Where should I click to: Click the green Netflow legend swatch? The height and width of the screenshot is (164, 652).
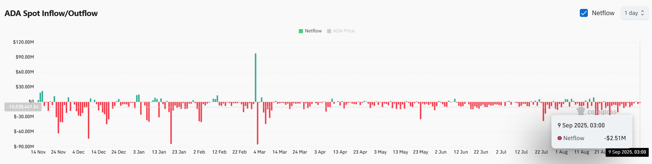(x=301, y=31)
